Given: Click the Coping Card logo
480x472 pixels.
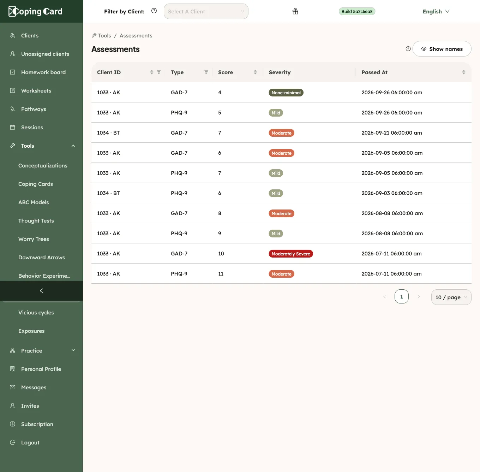Looking at the screenshot, I should click(x=35, y=11).
